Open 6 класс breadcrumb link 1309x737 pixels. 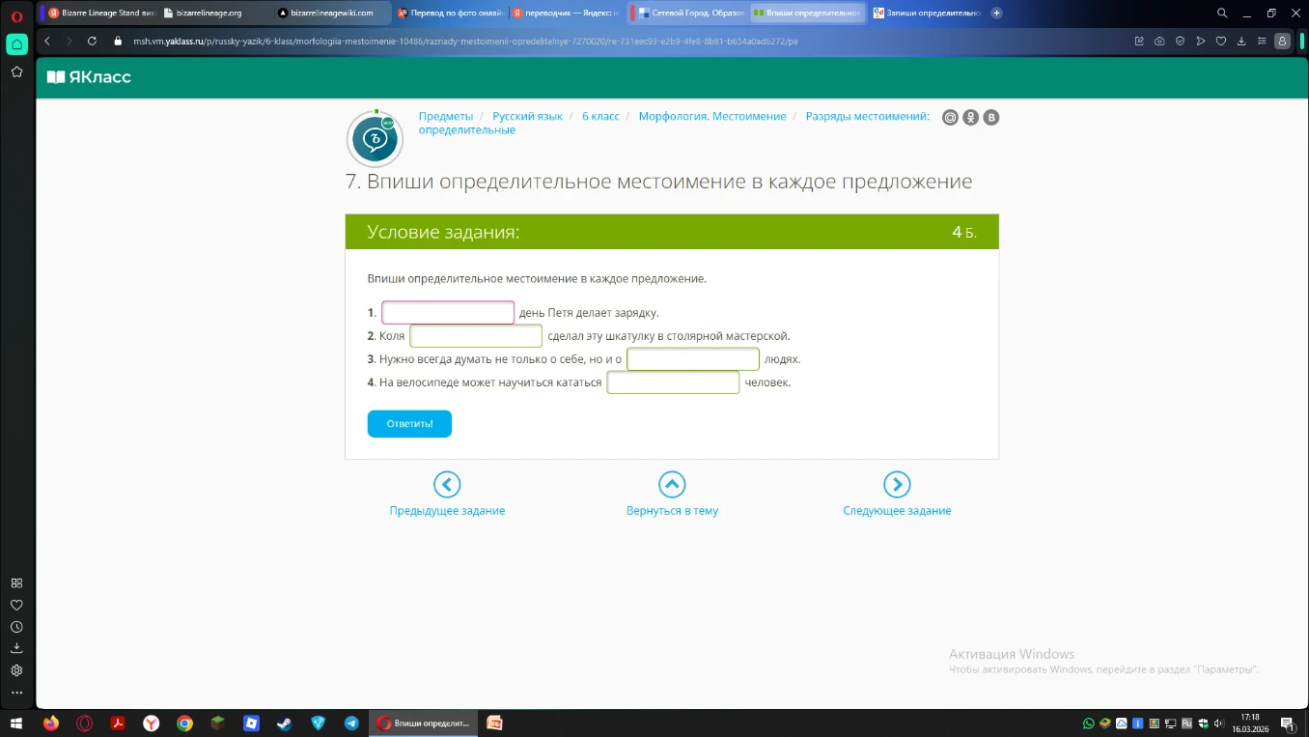[600, 116]
